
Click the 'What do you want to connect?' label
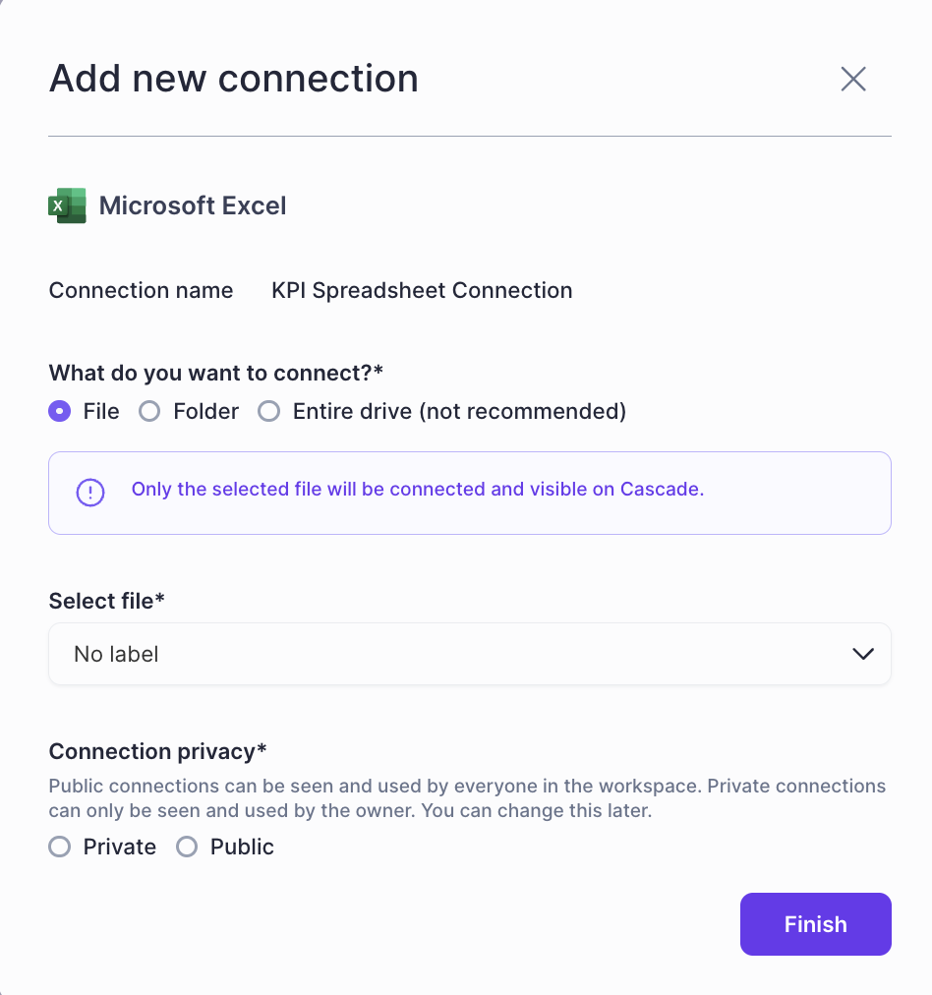(215, 374)
